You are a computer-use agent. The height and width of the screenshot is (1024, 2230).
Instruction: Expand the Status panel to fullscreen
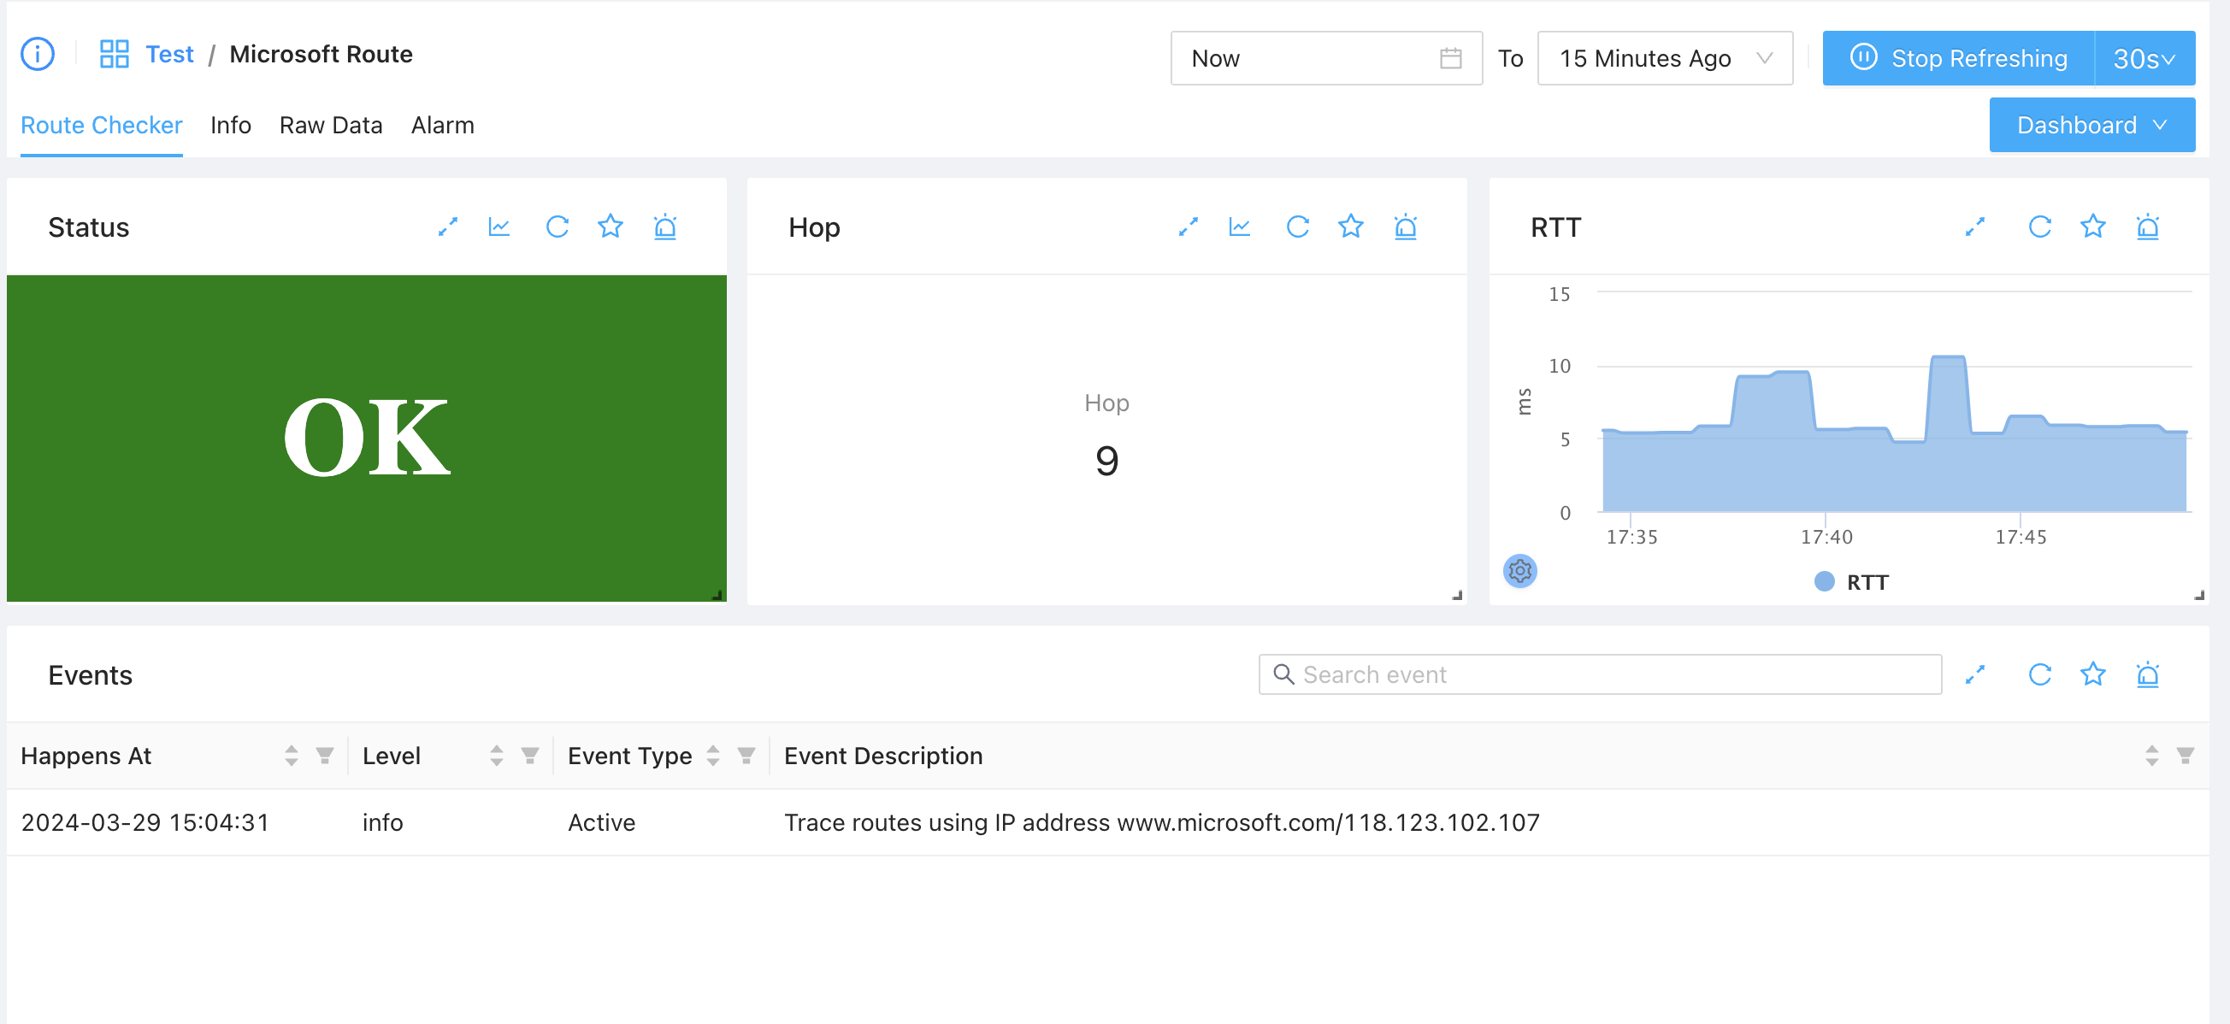click(x=447, y=227)
